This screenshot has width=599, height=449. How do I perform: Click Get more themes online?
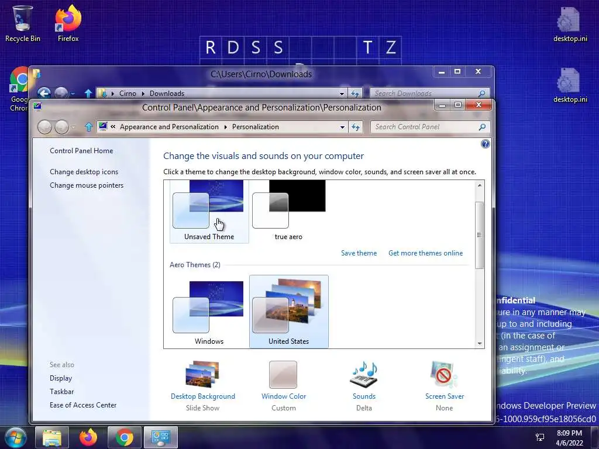click(x=426, y=253)
